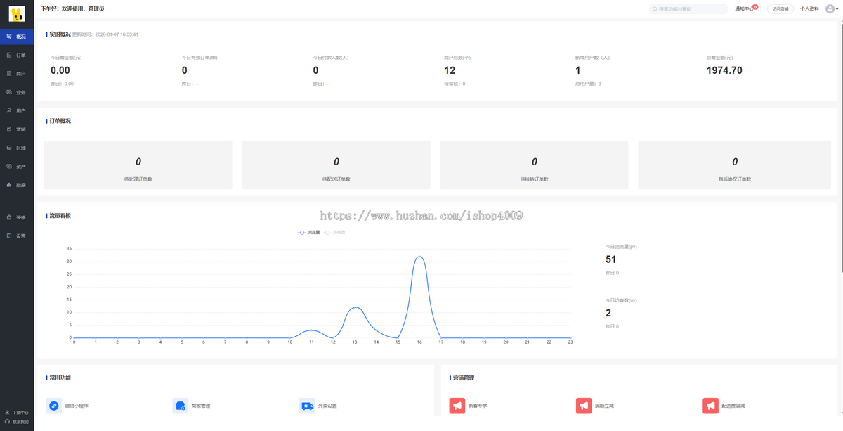Click the 区域 region sidebar icon
843x431 pixels.
(9, 148)
